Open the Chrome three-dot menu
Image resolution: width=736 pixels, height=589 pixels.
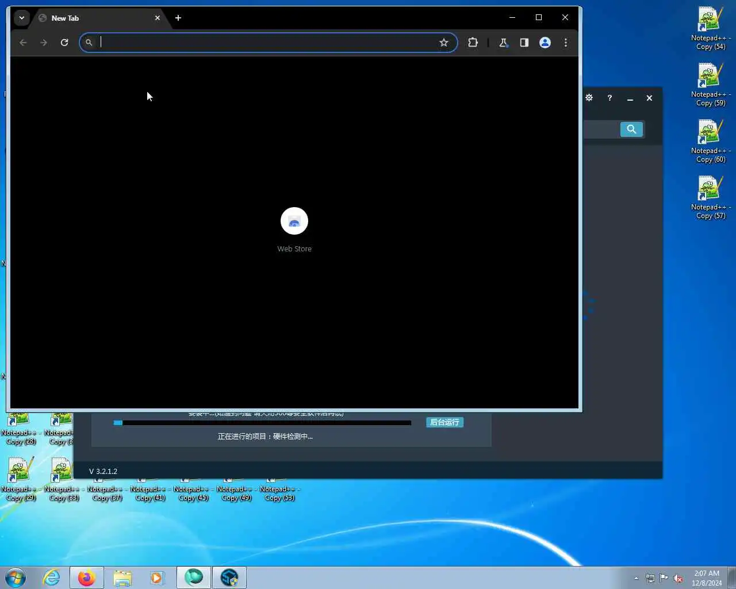[566, 43]
